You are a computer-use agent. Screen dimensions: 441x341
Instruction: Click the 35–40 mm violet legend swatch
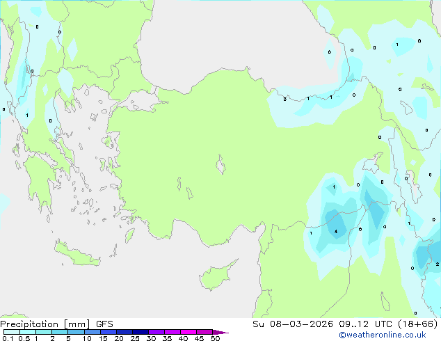[172, 332]
